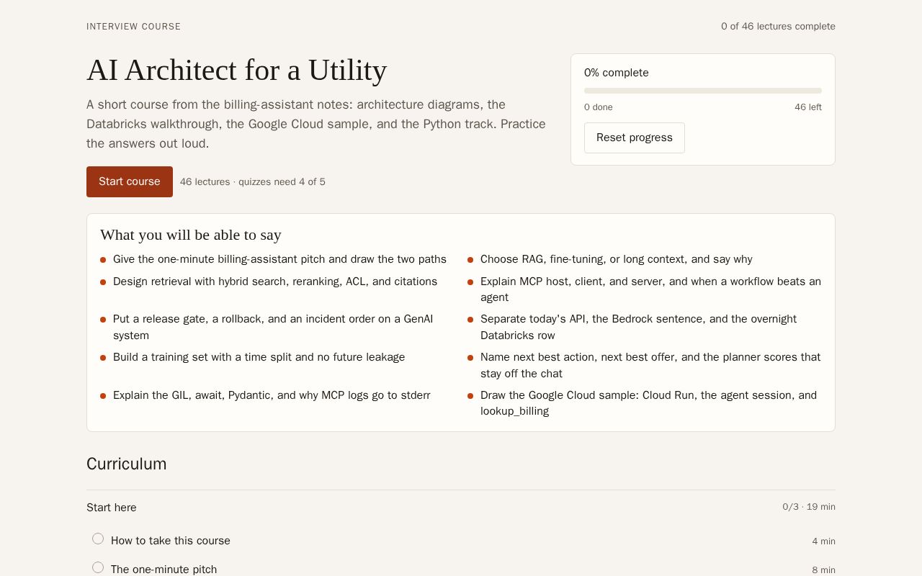The height and width of the screenshot is (576, 922).
Task: Click the "4 min" lecture duration
Action: (824, 541)
